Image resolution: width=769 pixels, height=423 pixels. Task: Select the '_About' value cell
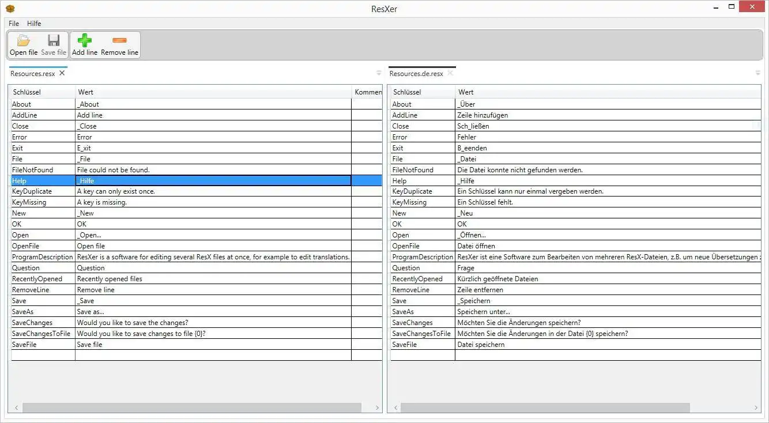tap(213, 104)
